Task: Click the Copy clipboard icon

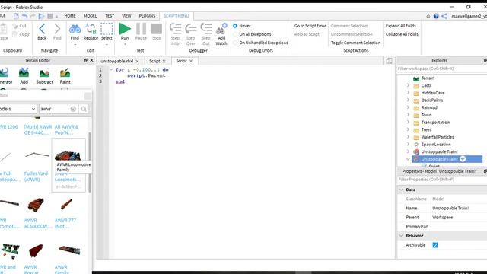Action: [x=15, y=34]
